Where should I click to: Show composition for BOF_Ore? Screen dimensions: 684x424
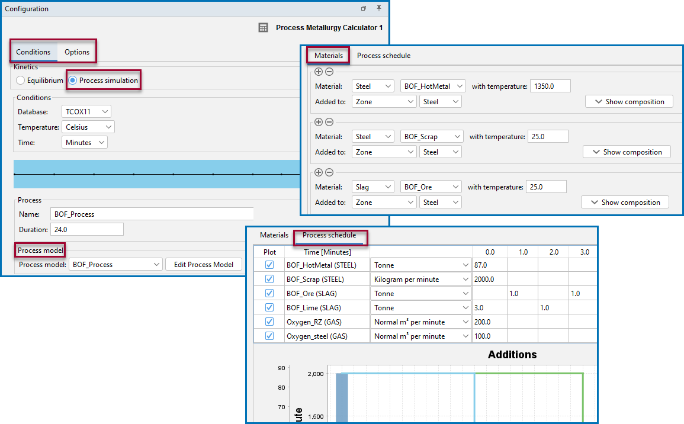tap(625, 202)
